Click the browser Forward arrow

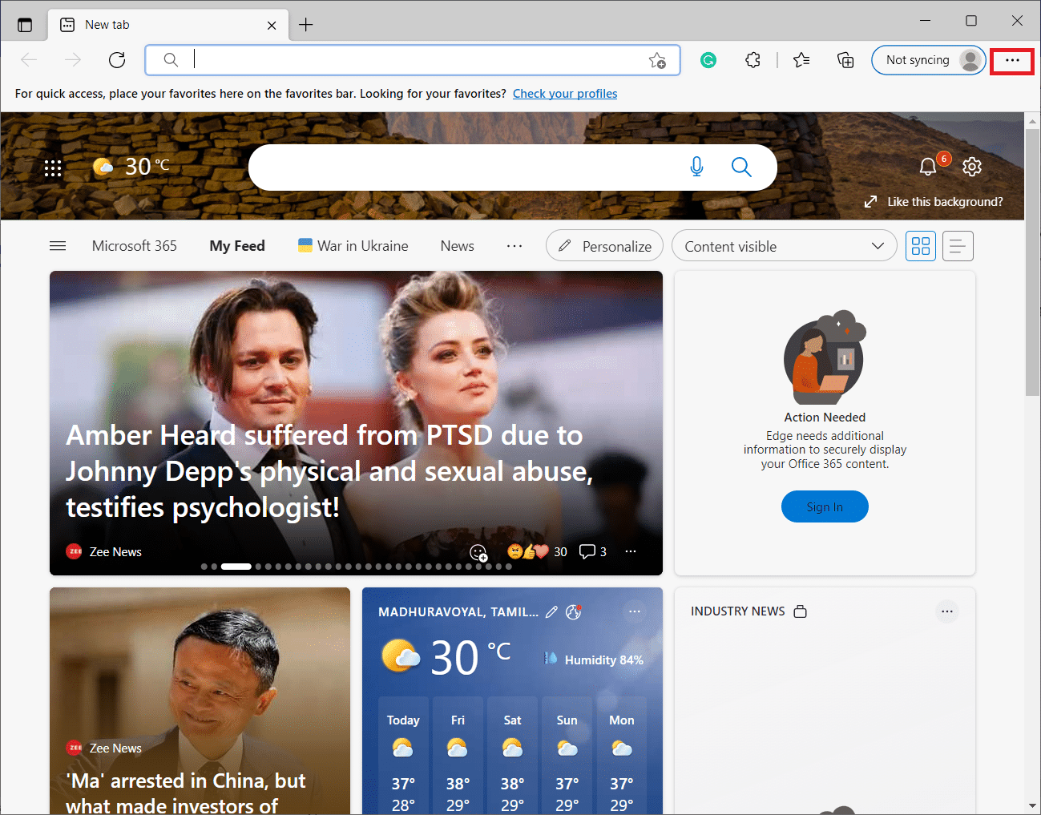pyautogui.click(x=73, y=60)
